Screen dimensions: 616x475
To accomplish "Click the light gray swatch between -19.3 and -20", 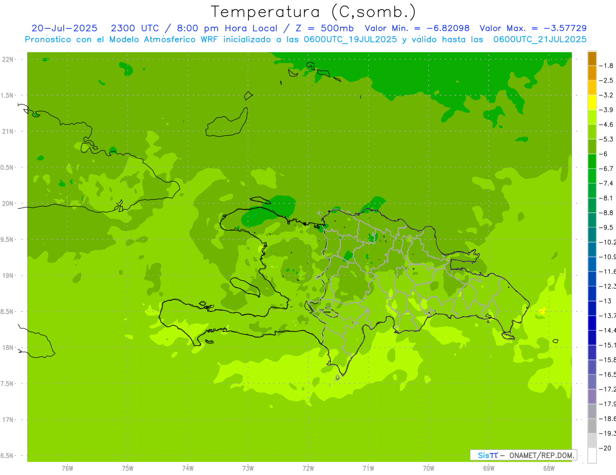I will [x=592, y=440].
